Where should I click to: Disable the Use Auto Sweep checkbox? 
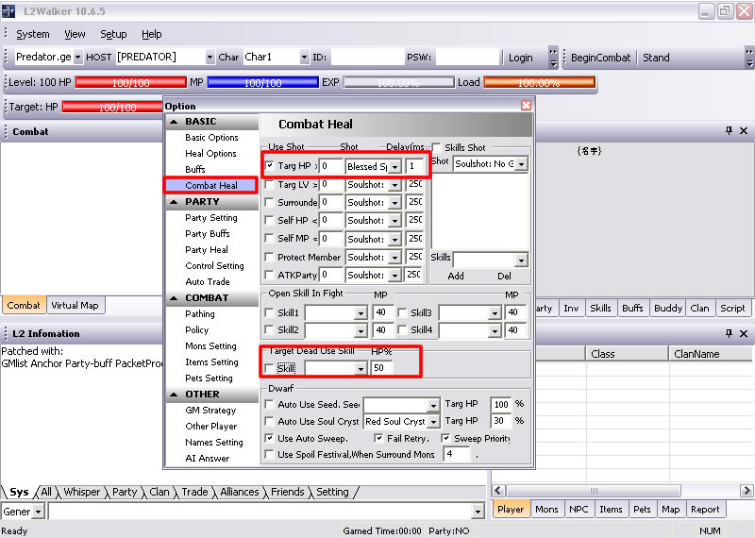pos(271,439)
